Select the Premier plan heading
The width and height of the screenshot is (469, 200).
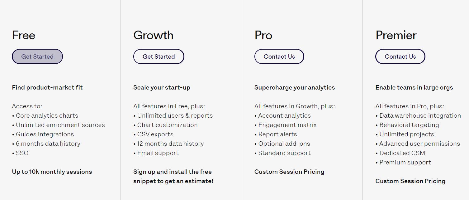(x=396, y=35)
